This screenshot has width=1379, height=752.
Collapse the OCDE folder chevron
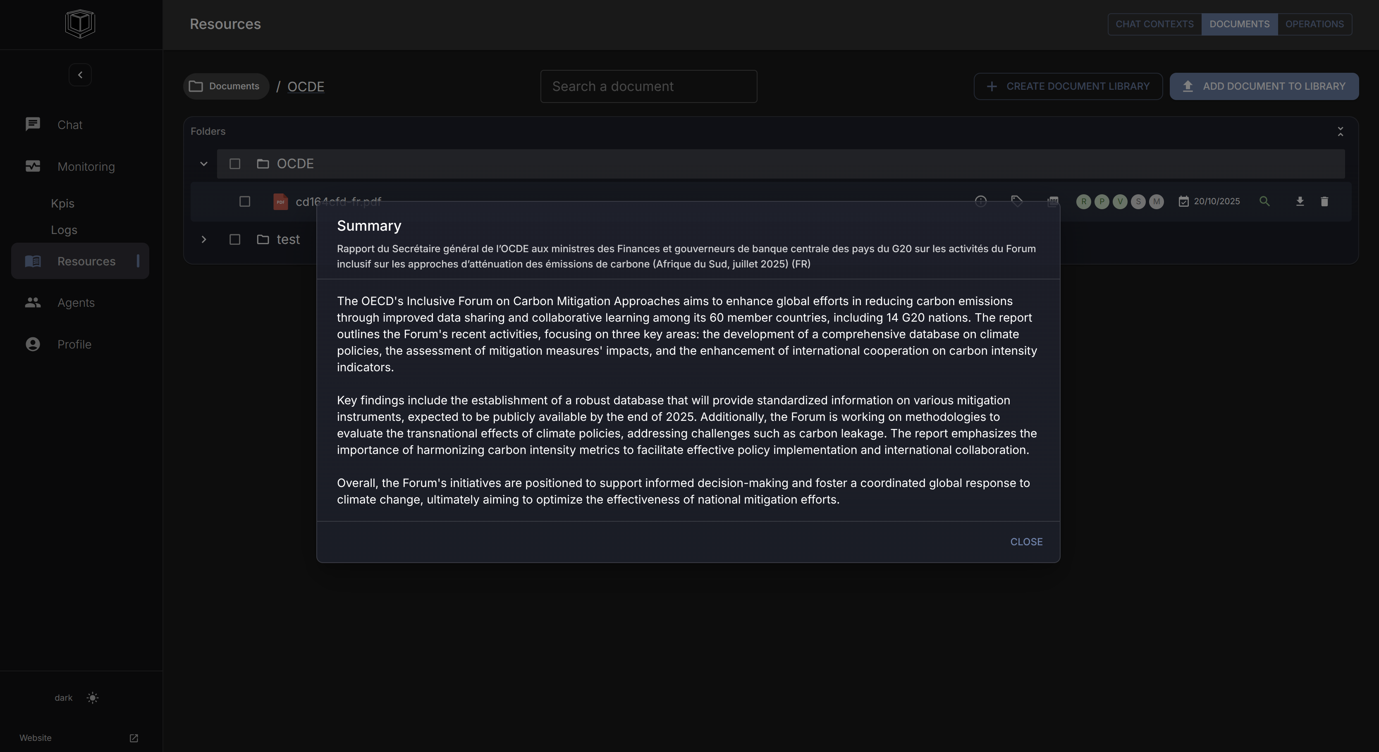coord(203,164)
